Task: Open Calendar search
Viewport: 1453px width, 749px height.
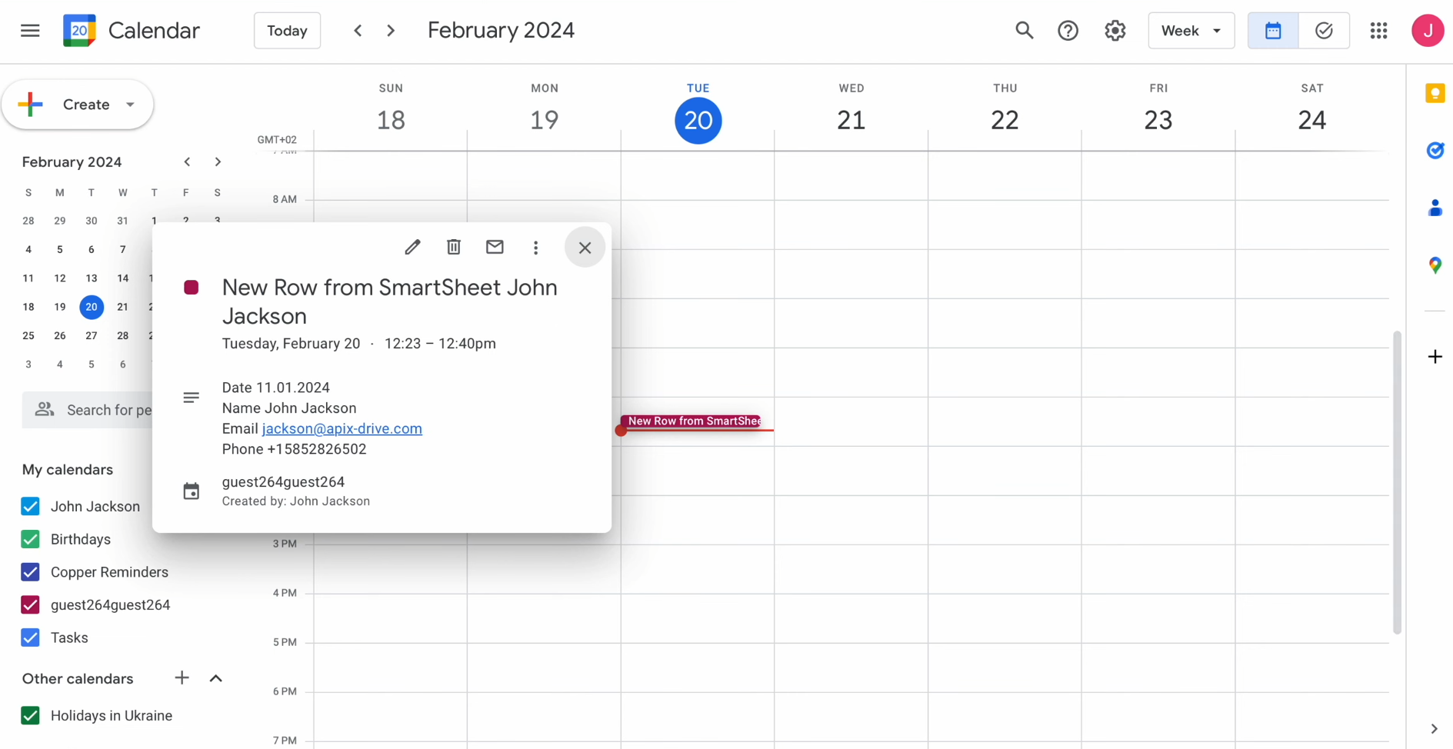Action: click(x=1024, y=30)
